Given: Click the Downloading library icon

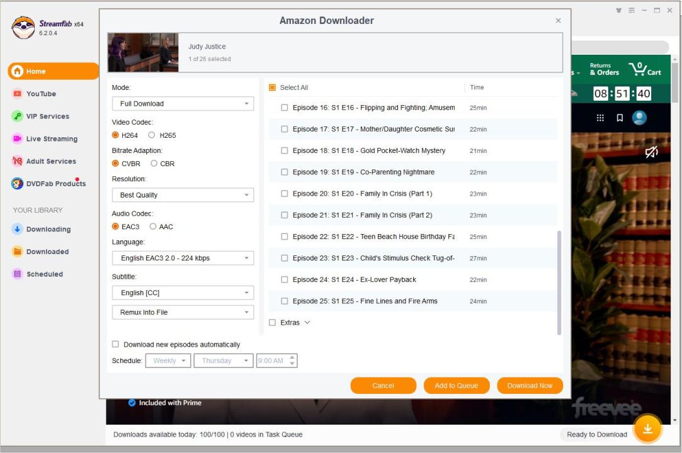Looking at the screenshot, I should pos(17,229).
